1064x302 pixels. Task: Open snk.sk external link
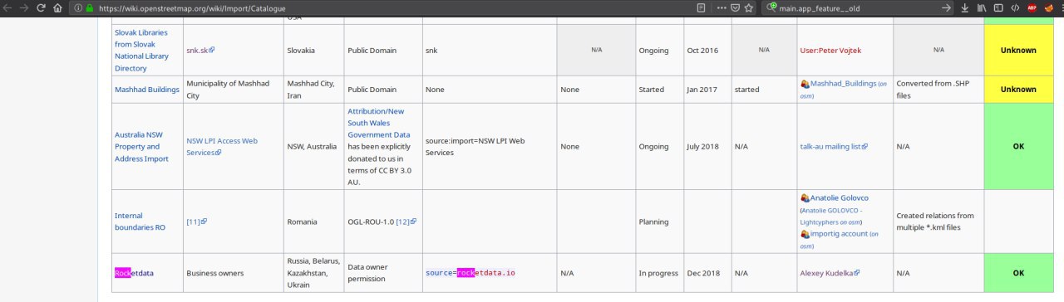pyautogui.click(x=200, y=51)
